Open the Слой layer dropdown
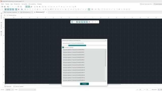Image resolution: width=162 pixels, height=91 pixels. pyautogui.click(x=27, y=90)
